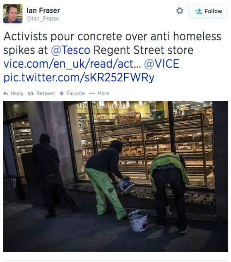
Task: Open the vice.com article link
Action: [x=72, y=64]
